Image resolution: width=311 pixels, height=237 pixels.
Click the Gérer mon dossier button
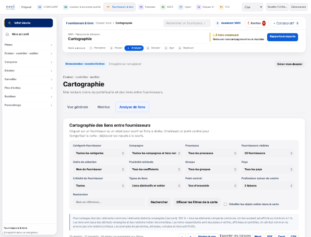tap(290, 64)
